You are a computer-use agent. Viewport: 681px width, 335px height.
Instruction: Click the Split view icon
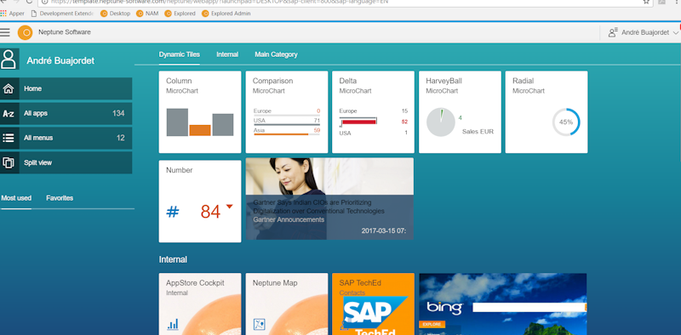point(9,162)
